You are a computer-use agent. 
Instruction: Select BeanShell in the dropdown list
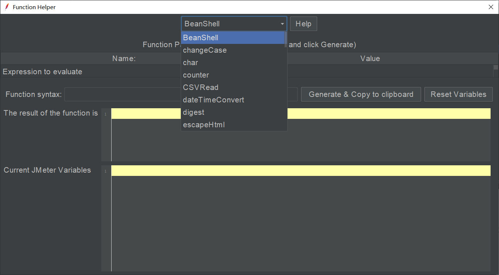click(x=233, y=38)
